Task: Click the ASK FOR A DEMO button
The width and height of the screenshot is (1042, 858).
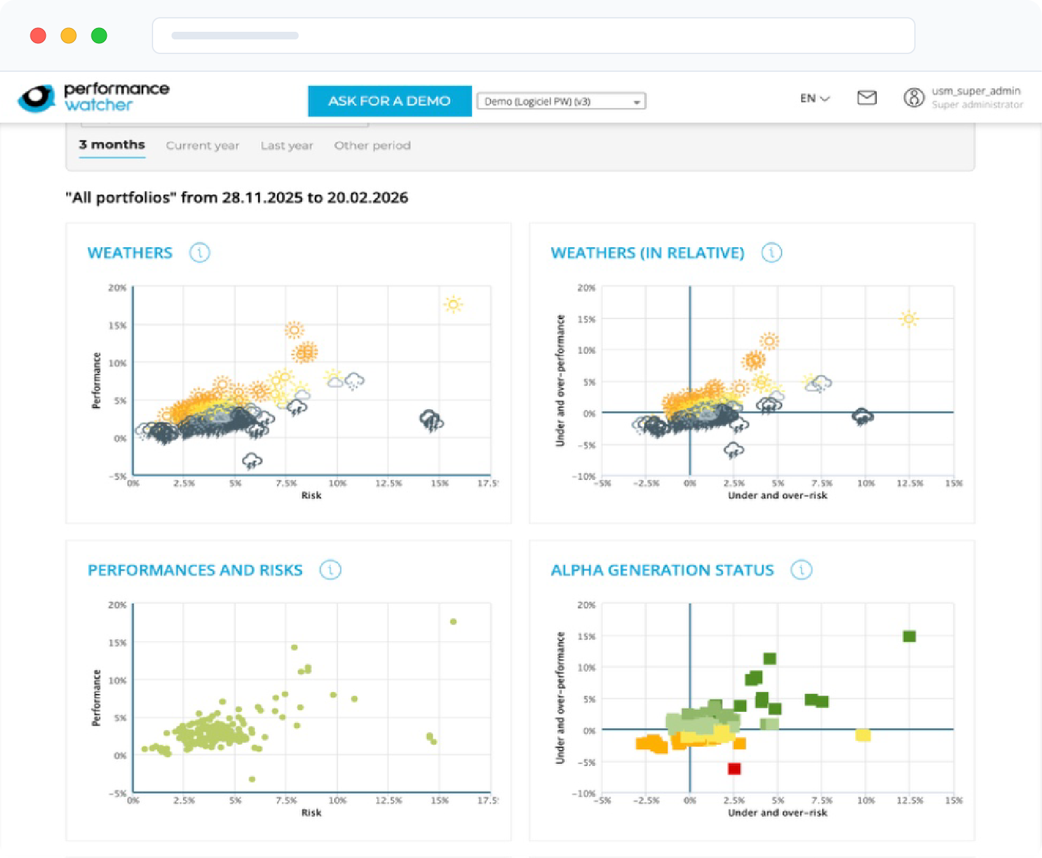Action: 389,101
